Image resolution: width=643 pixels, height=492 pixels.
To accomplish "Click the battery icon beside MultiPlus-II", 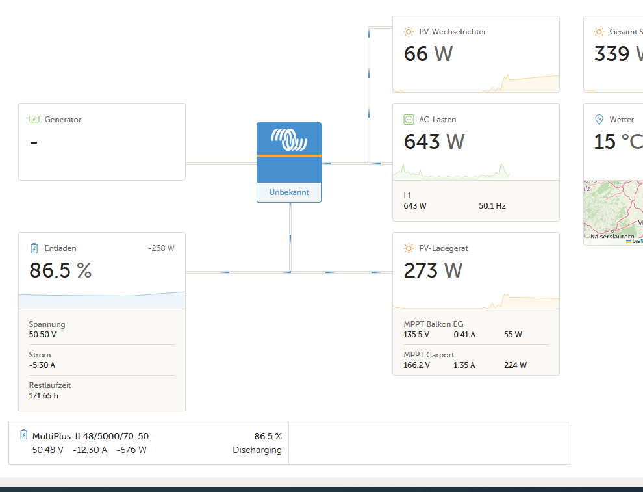I will click(x=24, y=435).
